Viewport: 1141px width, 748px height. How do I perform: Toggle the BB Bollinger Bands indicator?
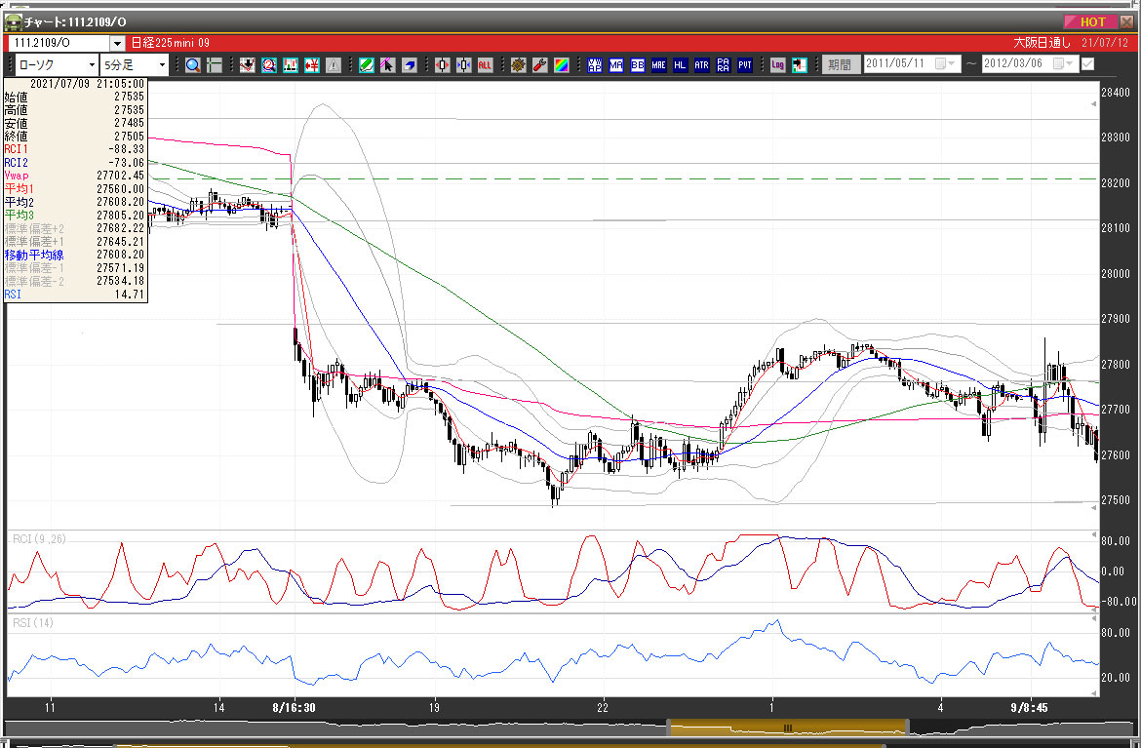638,65
